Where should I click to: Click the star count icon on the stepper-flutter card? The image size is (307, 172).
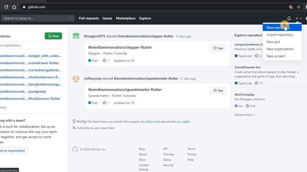tap(105, 61)
